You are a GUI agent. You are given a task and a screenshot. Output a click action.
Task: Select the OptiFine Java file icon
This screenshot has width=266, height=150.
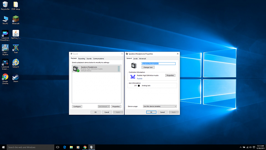click(x=16, y=34)
